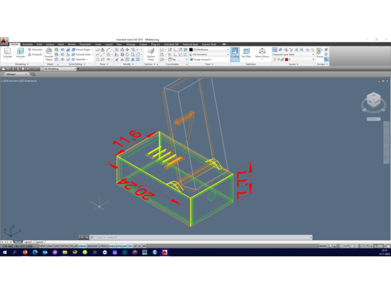Screen dimensions: 391x293
Task: Toggle OSNAP in the status bar
Action: (82, 246)
